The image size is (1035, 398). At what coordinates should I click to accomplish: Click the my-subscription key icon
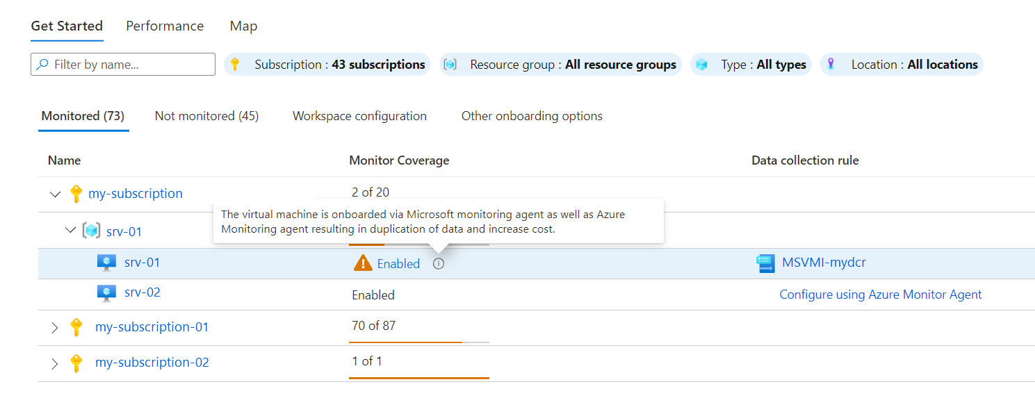(76, 194)
